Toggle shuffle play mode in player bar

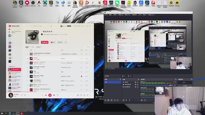(x=42, y=95)
